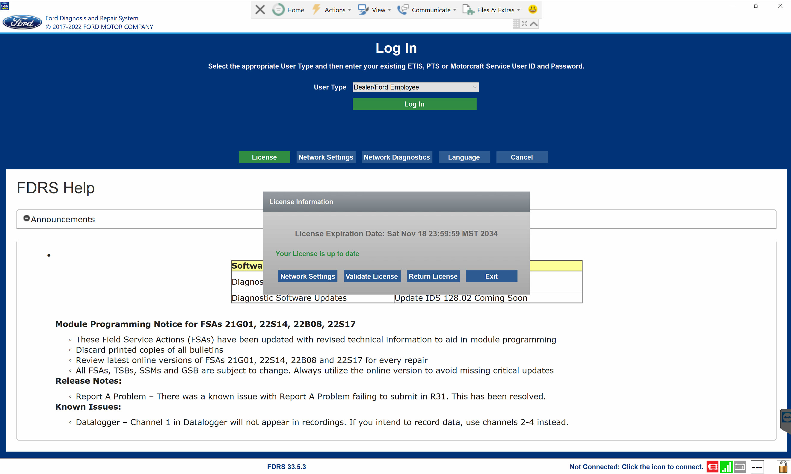The image size is (791, 474).
Task: Click the Cancel button
Action: (x=522, y=157)
